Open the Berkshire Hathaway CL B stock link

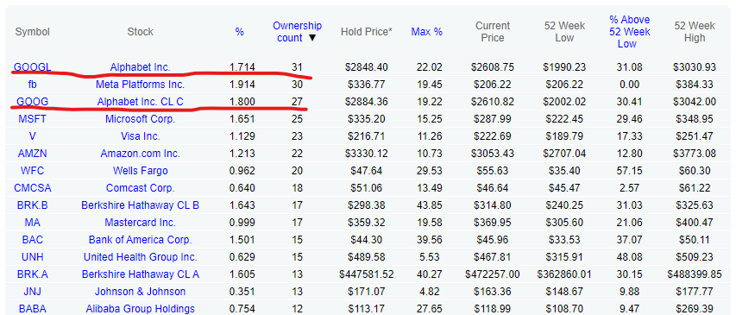pos(141,205)
